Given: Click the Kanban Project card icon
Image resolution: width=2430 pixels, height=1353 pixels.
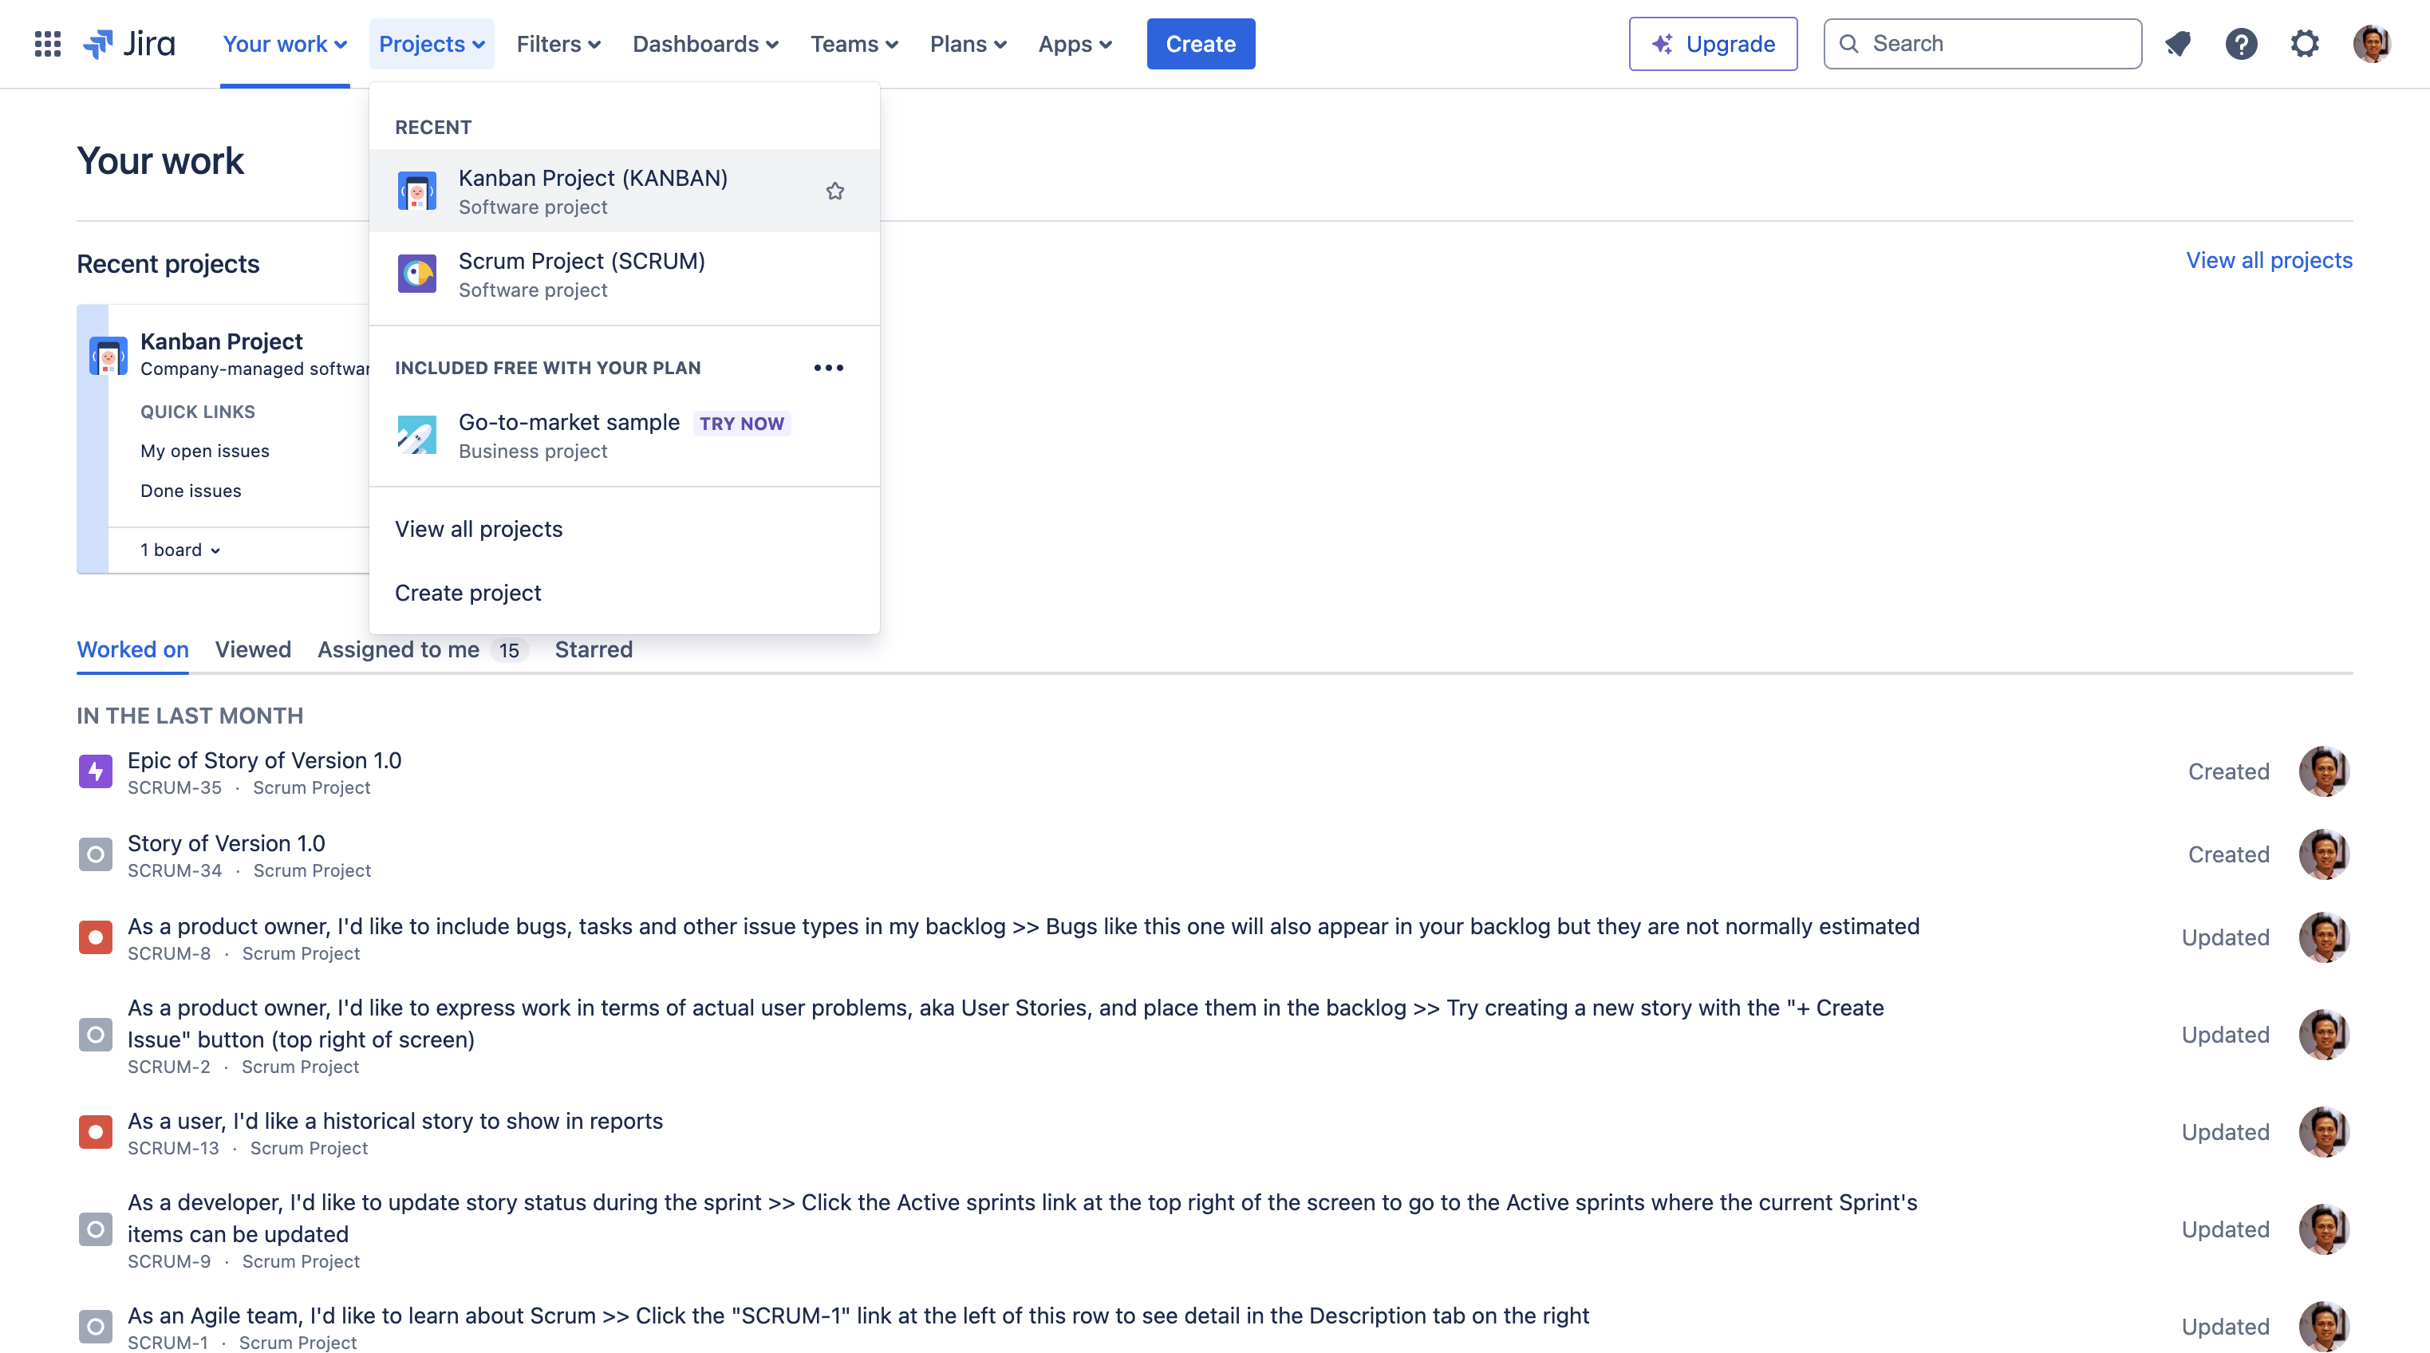Looking at the screenshot, I should [x=108, y=356].
